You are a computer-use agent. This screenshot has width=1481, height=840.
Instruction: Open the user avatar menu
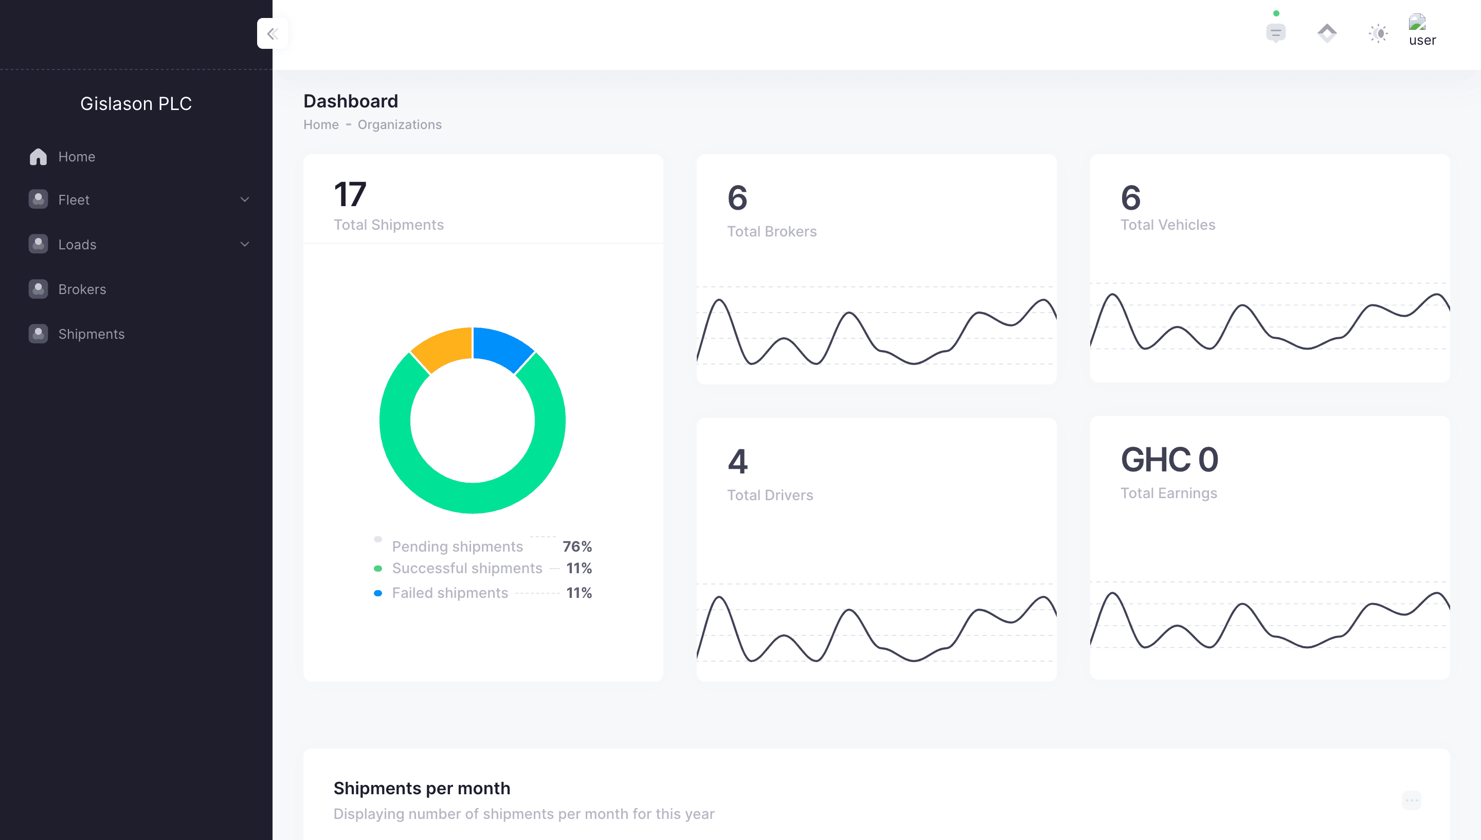[1422, 30]
